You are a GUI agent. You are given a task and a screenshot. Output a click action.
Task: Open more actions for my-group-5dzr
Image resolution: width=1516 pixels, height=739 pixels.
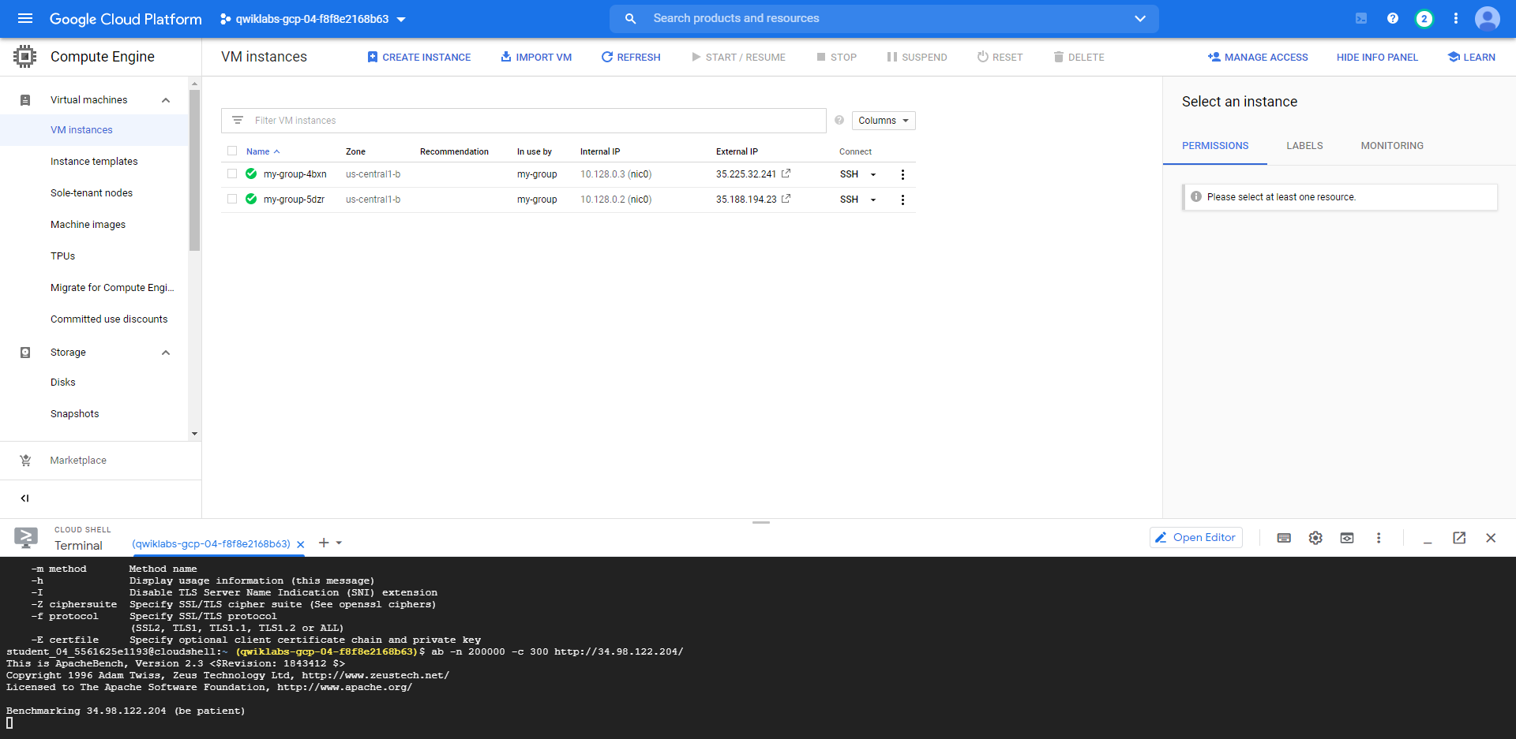pyautogui.click(x=902, y=200)
